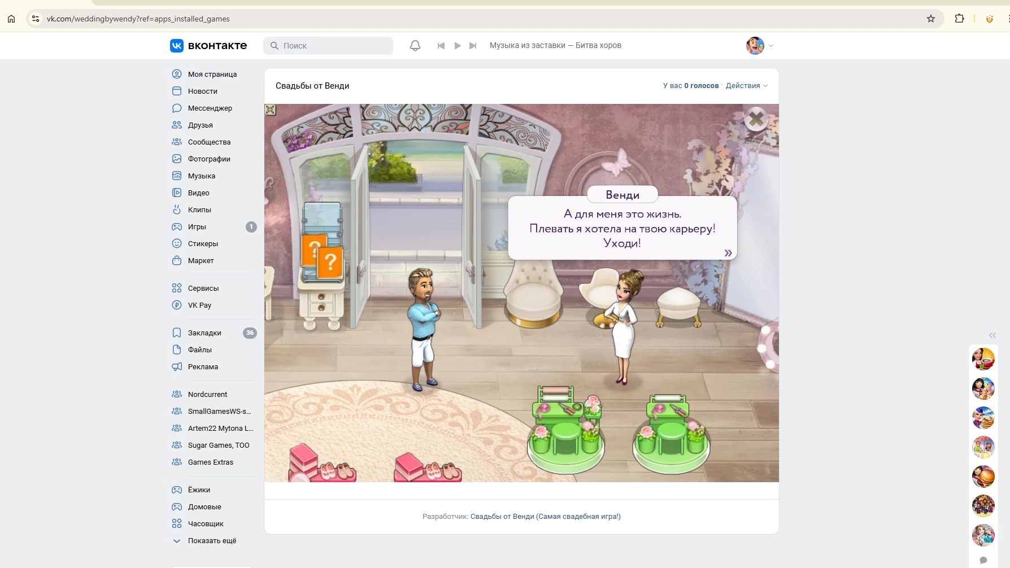The height and width of the screenshot is (568, 1010).
Task: Open Фотографии section
Action: [209, 159]
